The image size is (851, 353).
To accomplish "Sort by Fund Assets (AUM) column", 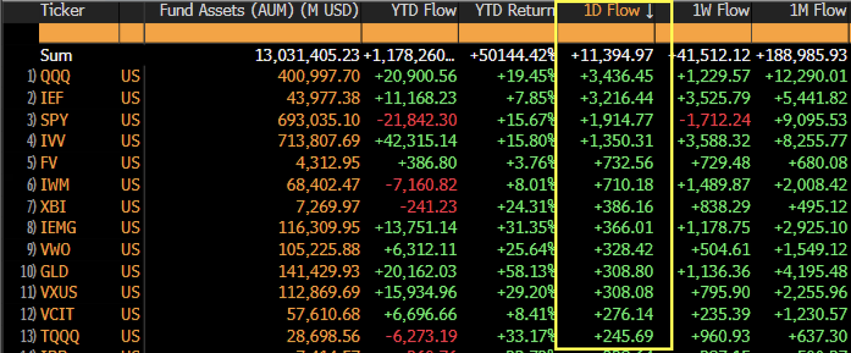I will coord(258,11).
